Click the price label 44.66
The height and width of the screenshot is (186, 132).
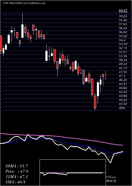click(123, 88)
